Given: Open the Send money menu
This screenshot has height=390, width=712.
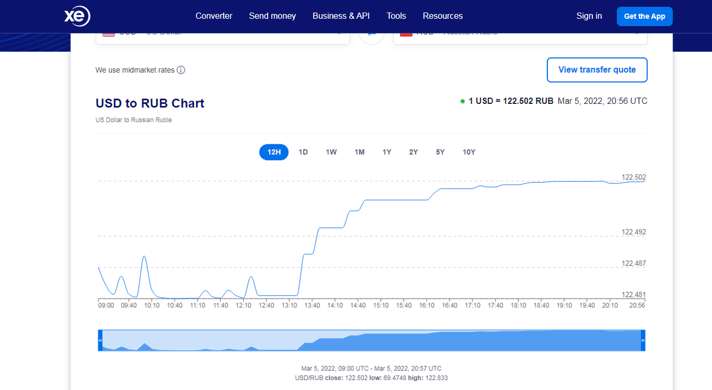Looking at the screenshot, I should click(x=273, y=16).
